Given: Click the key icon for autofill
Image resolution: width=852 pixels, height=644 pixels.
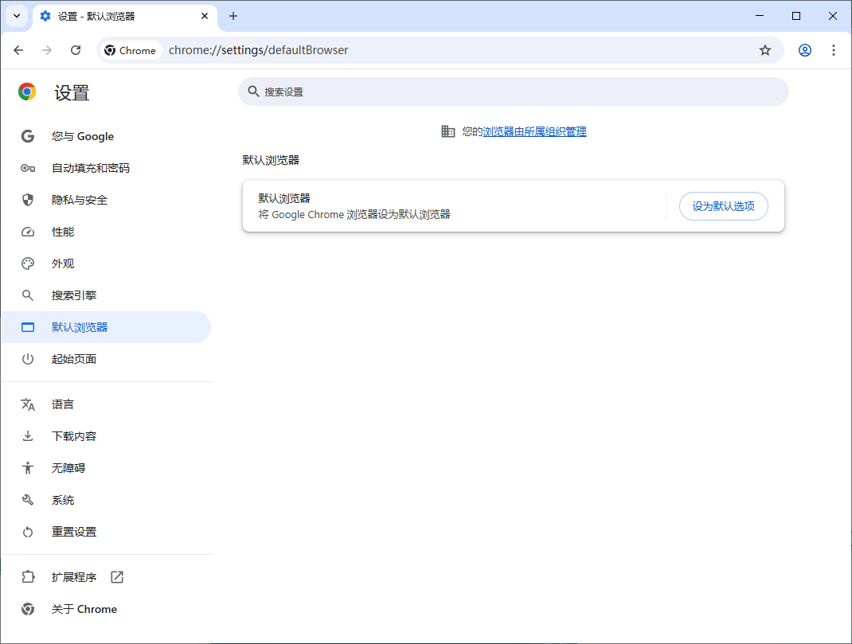Looking at the screenshot, I should click(x=28, y=168).
